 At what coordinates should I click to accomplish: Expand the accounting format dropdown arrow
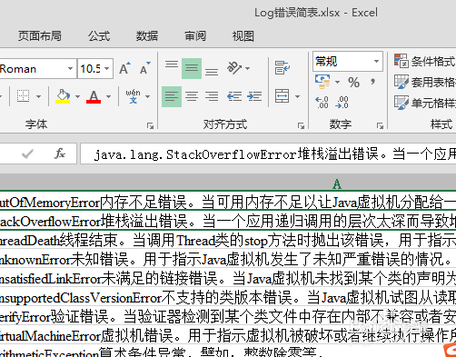337,82
